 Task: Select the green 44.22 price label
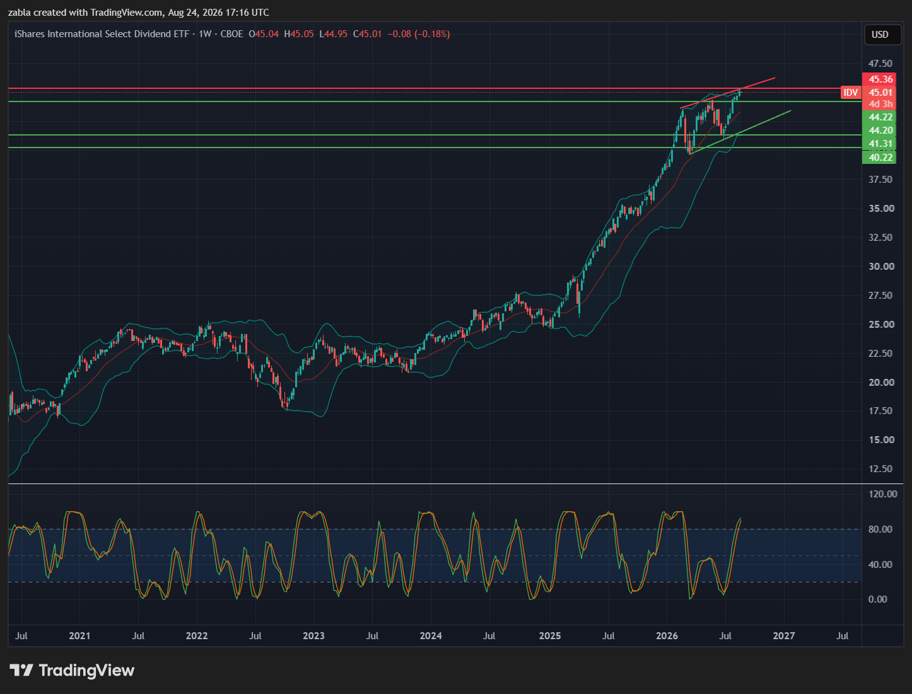point(879,117)
